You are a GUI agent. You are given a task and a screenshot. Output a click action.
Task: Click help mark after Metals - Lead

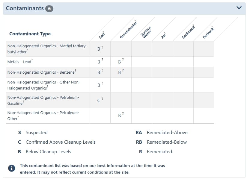[x=32, y=60]
